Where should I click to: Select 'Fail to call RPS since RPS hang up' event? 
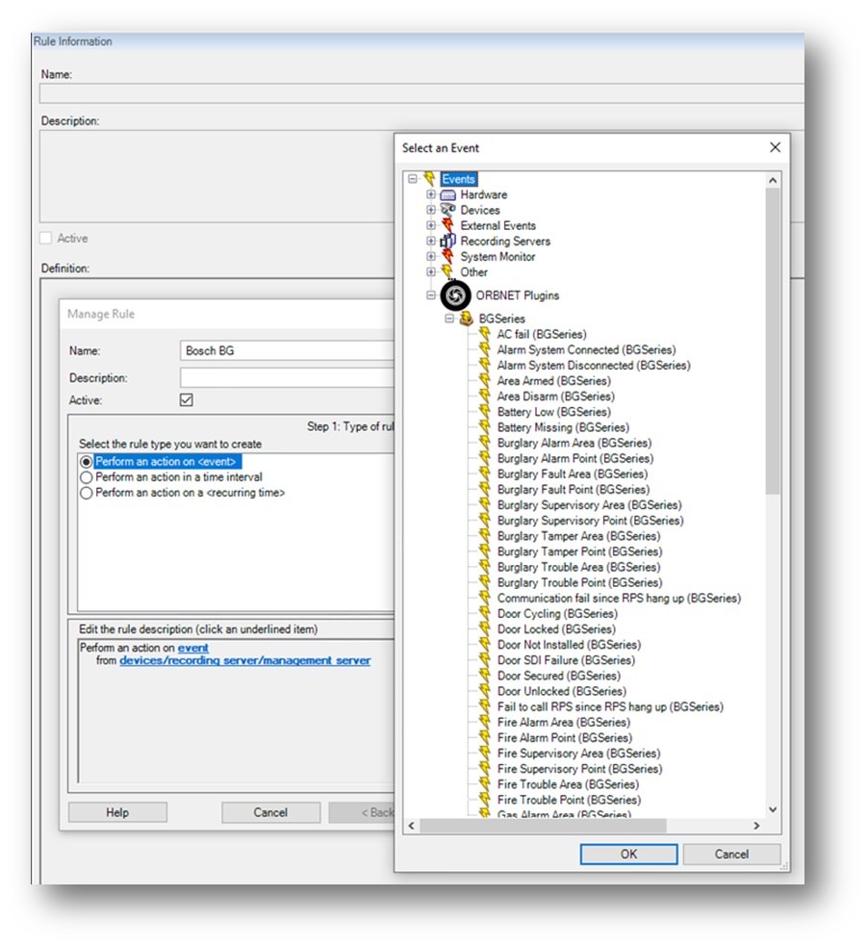tap(610, 706)
